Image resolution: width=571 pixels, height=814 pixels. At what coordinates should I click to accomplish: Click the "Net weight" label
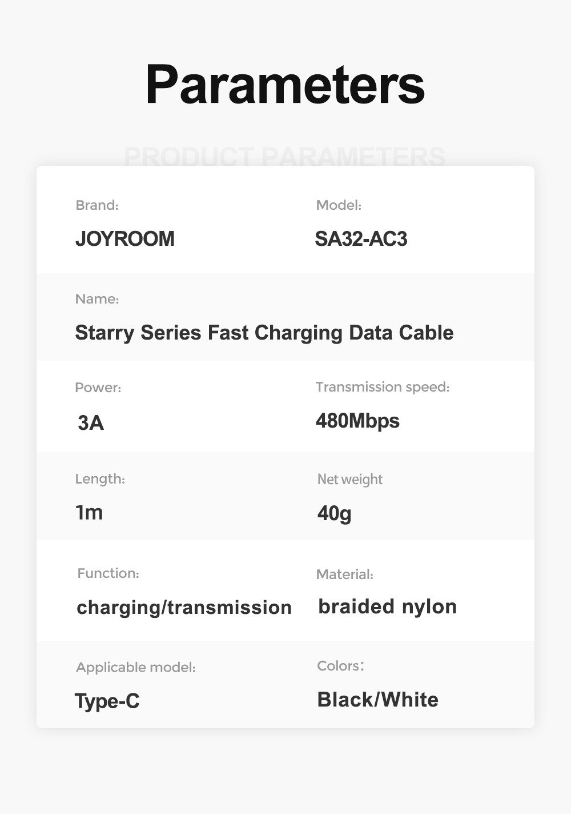click(349, 479)
